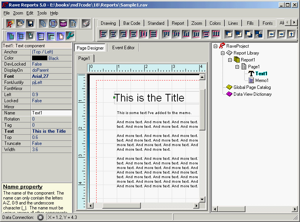This screenshot has width=300, height=222.
Task: Click the Open Project folder icon
Action: point(21,24)
